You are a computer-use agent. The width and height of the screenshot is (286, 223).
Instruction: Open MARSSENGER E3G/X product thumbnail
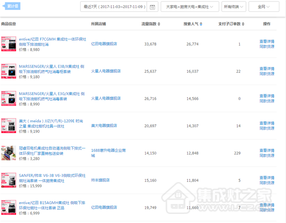point(9,98)
